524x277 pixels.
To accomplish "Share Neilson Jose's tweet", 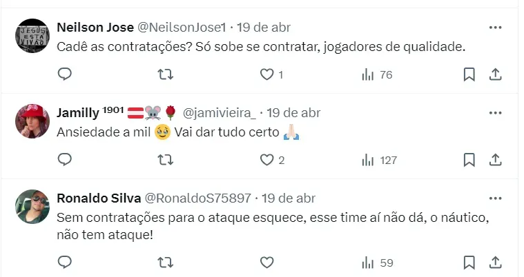I will click(x=495, y=74).
